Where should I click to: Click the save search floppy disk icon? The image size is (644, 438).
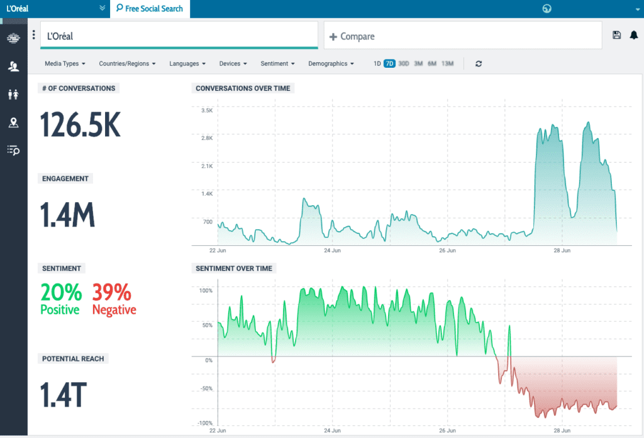[x=617, y=36]
